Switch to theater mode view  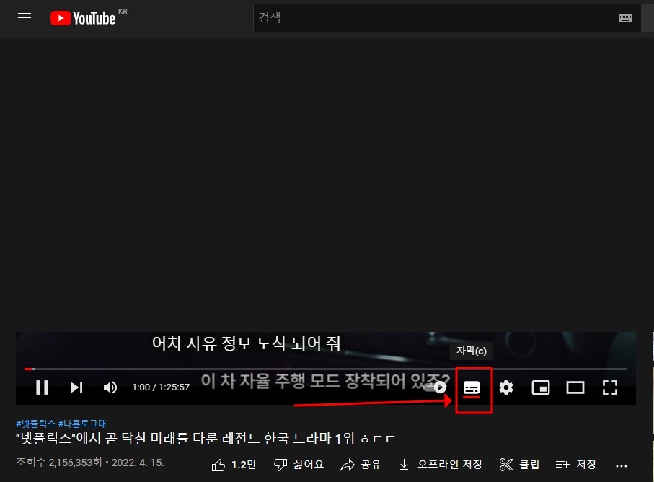[575, 387]
